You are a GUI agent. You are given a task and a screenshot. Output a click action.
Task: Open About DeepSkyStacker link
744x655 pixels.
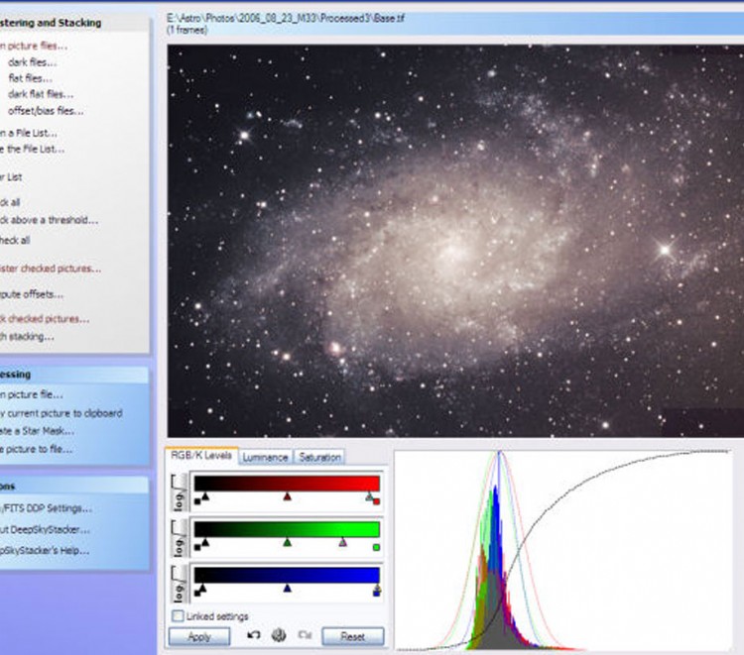click(x=45, y=529)
